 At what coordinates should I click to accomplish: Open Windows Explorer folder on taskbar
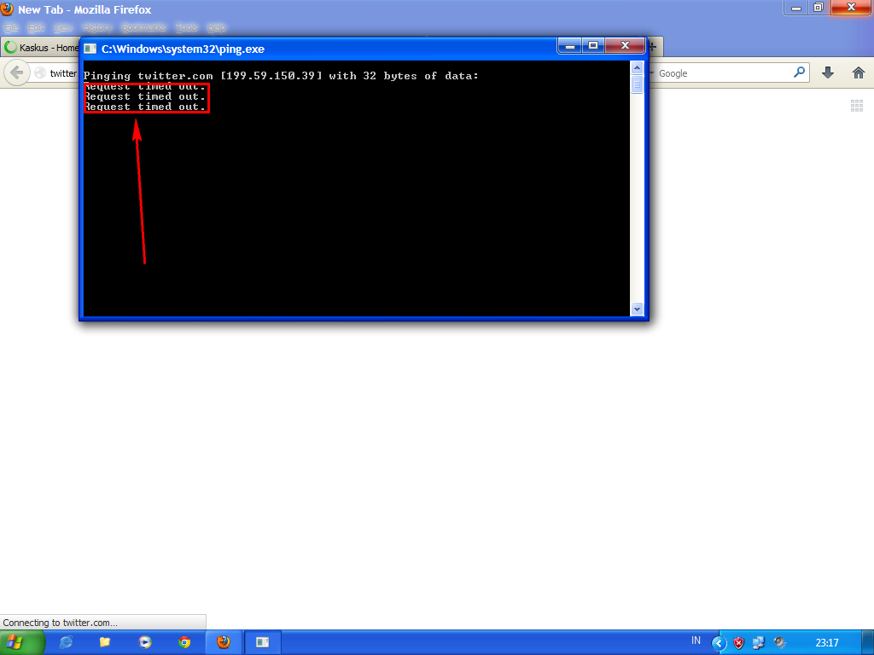coord(105,643)
